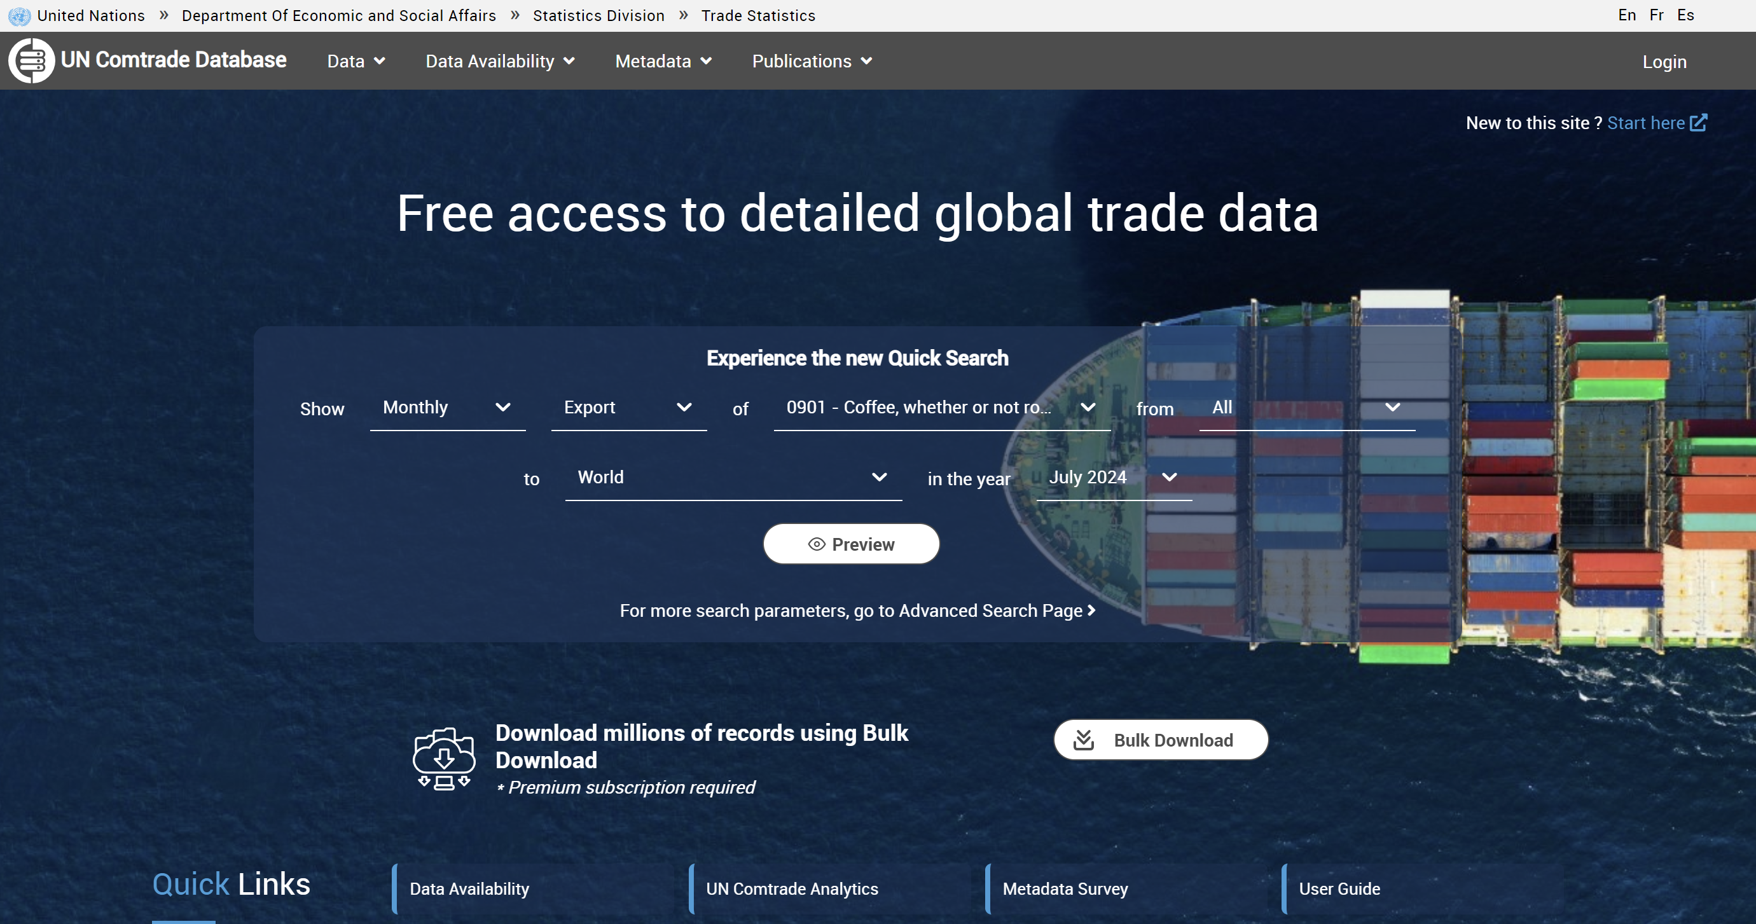1756x924 pixels.
Task: Click the UN Comtrade Database logo icon
Action: pyautogui.click(x=31, y=60)
